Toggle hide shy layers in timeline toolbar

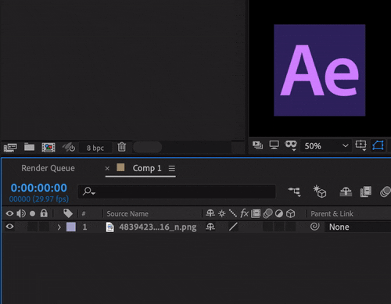pyautogui.click(x=346, y=192)
